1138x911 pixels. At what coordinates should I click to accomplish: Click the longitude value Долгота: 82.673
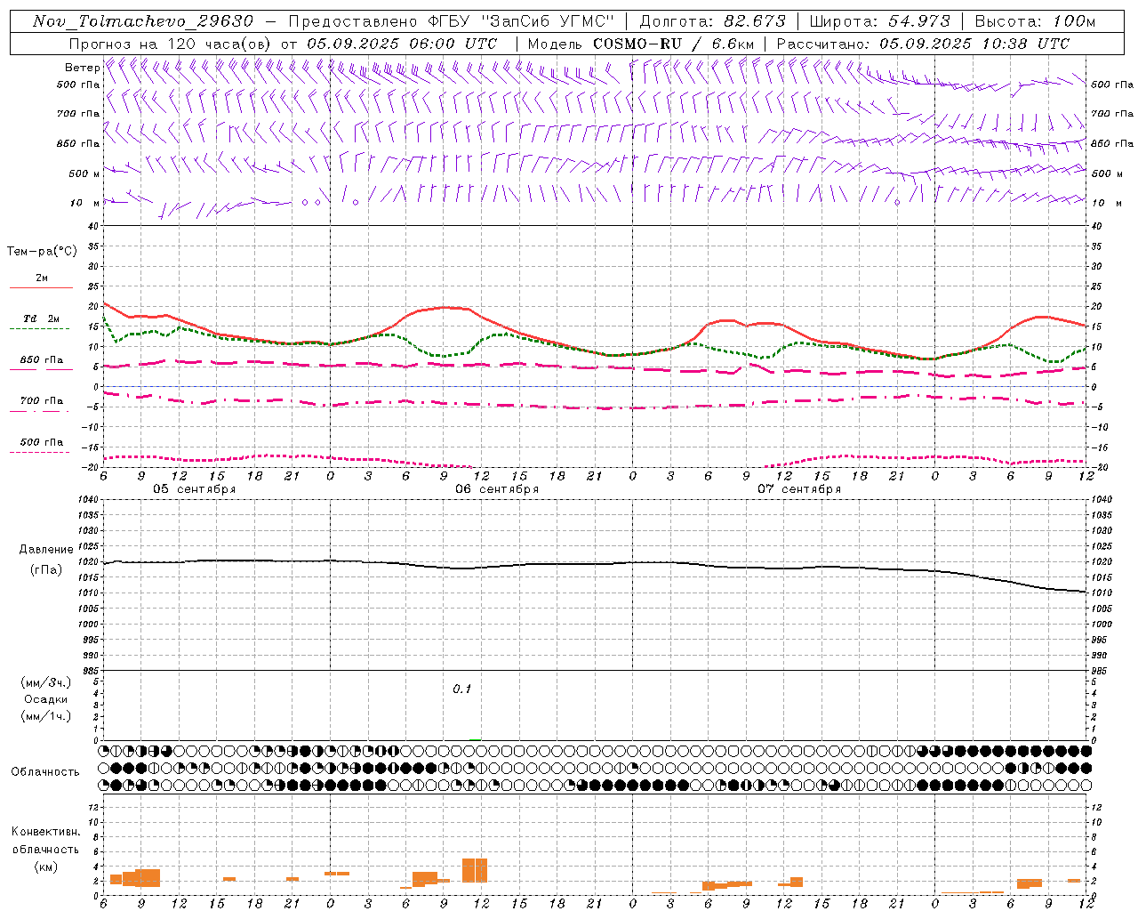point(713,21)
